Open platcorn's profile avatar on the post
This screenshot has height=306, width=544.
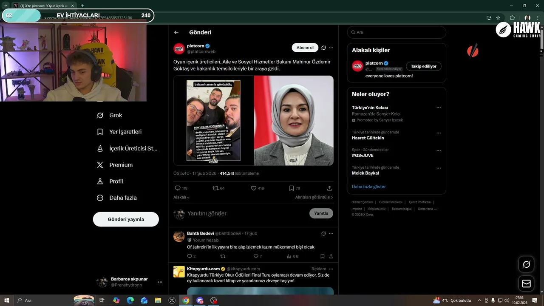click(179, 48)
